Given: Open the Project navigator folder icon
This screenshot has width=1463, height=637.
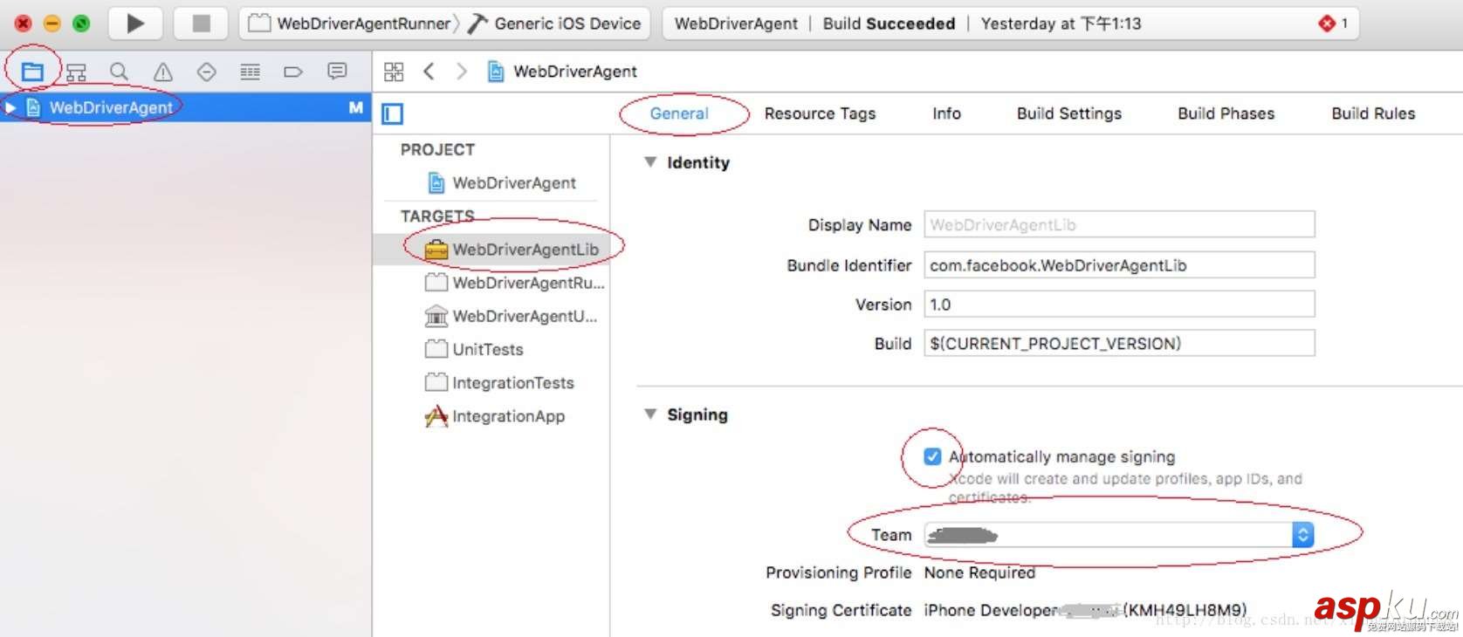Looking at the screenshot, I should (x=32, y=72).
